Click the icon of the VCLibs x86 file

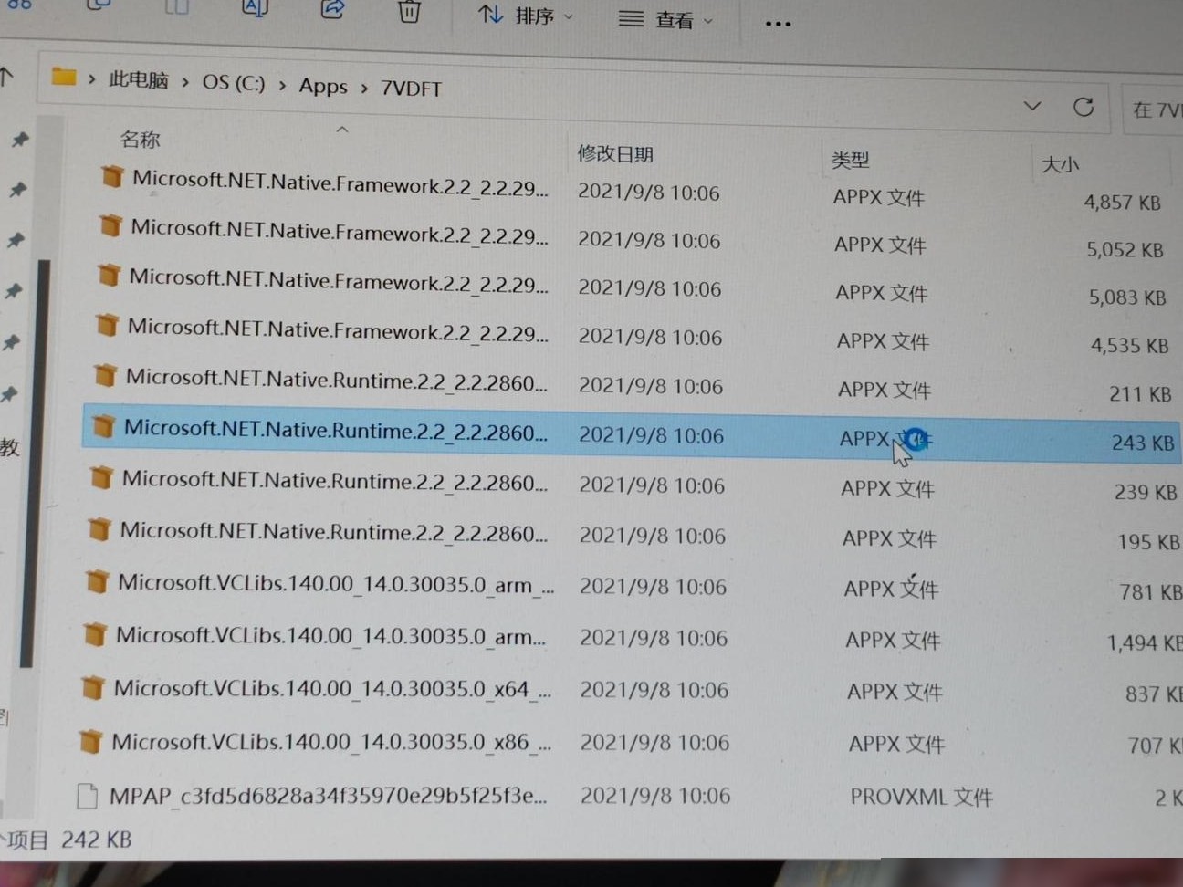90,741
